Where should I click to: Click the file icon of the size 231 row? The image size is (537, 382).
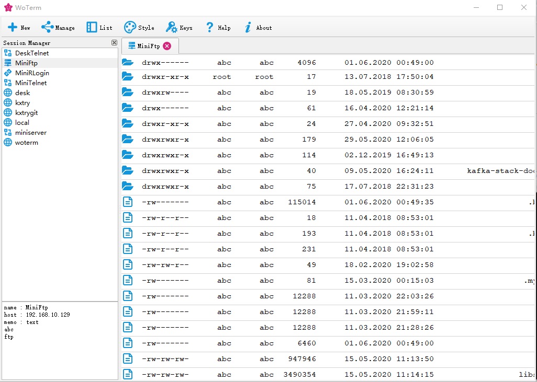tap(128, 249)
